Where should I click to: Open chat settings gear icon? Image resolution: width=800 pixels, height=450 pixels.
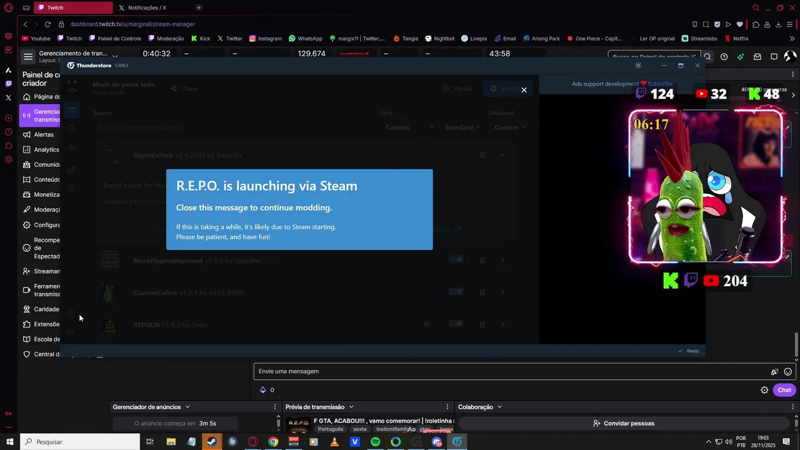(x=764, y=390)
